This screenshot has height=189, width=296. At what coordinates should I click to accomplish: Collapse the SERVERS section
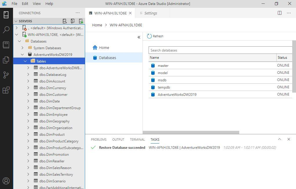pos(16,21)
